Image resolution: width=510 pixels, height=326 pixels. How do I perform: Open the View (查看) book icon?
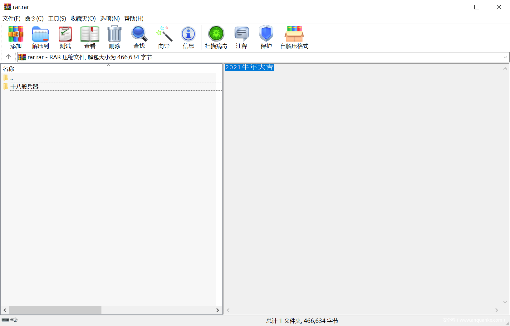tap(90, 34)
